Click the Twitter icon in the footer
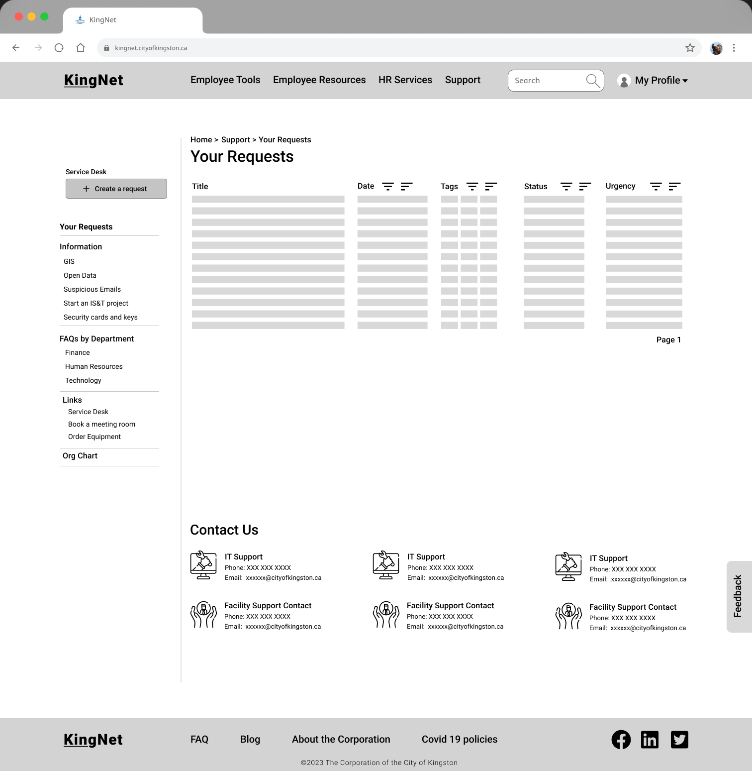The width and height of the screenshot is (752, 771). click(x=679, y=739)
